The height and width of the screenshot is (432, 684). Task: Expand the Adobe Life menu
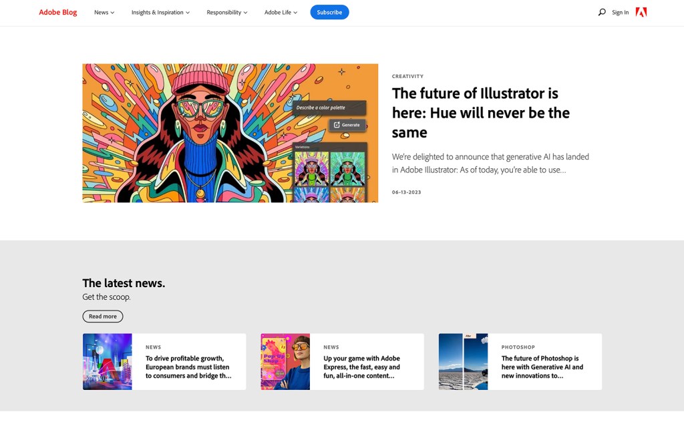(281, 12)
